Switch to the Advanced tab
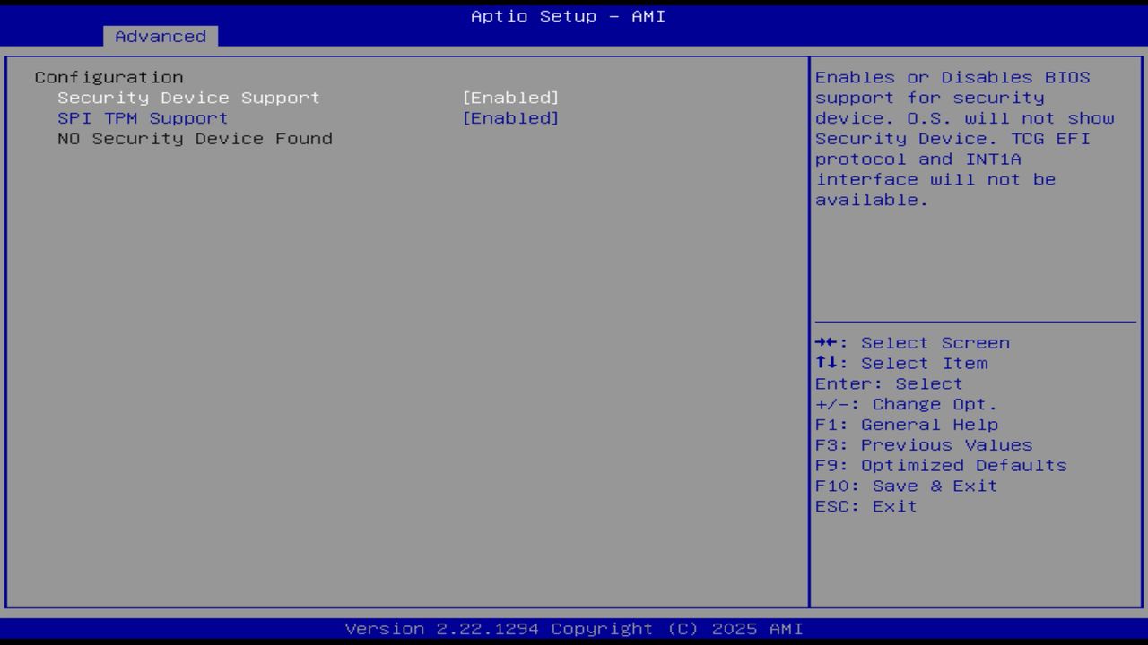The height and width of the screenshot is (645, 1148). click(x=160, y=36)
